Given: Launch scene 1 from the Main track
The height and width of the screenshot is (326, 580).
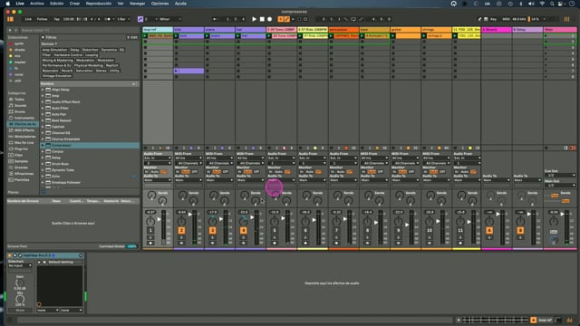Looking at the screenshot, I should (546, 36).
